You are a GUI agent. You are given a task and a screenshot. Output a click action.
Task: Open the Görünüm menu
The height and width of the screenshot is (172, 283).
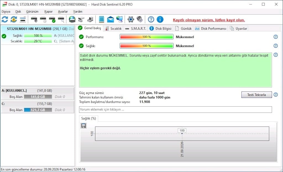tap(32, 12)
